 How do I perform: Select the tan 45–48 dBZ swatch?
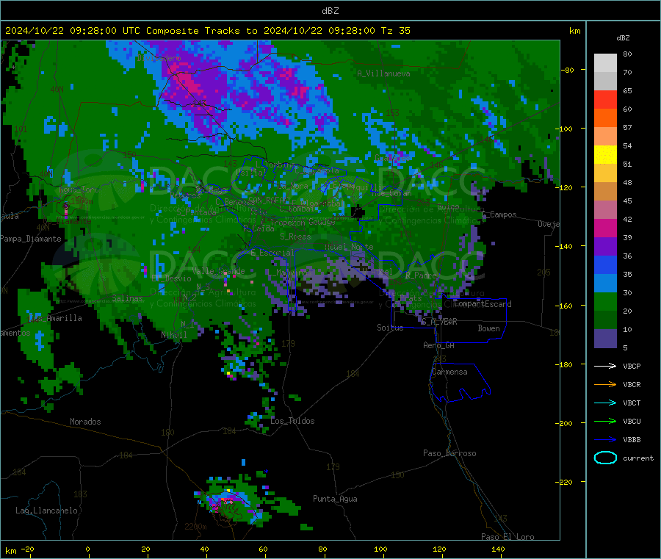pos(605,192)
